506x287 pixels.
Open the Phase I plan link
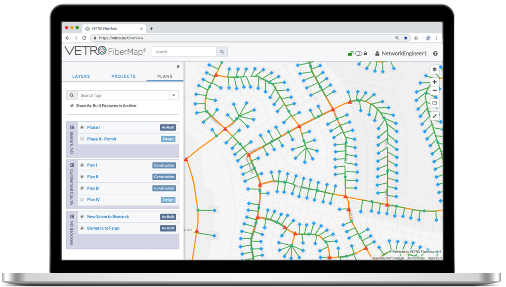point(93,128)
